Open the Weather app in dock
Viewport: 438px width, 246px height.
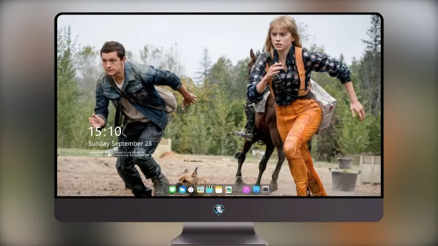(182, 189)
